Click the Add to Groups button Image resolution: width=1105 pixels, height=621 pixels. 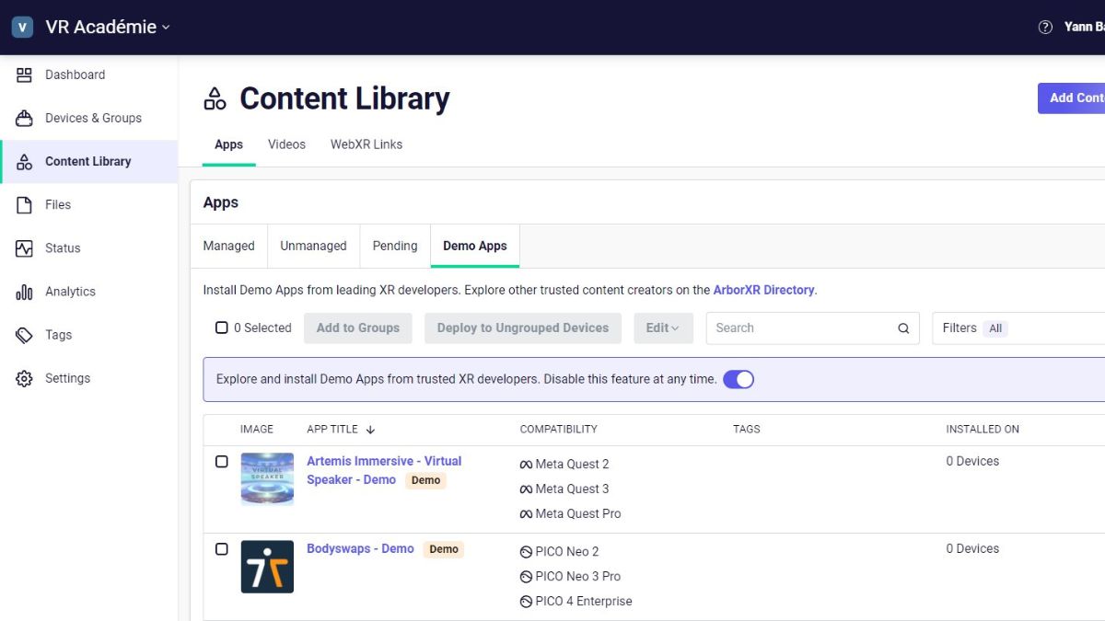pyautogui.click(x=358, y=328)
